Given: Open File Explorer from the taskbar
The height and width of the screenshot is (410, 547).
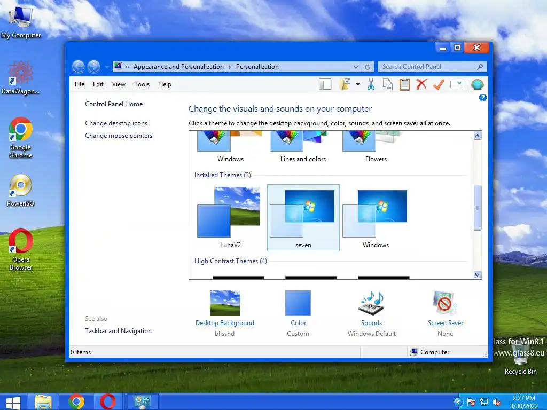Looking at the screenshot, I should click(x=43, y=402).
